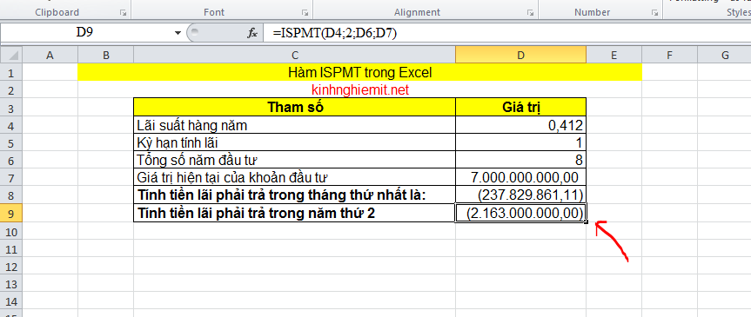Click the 'tháng thứ nhất là:' label cell
This screenshot has width=751, height=317.
[294, 195]
